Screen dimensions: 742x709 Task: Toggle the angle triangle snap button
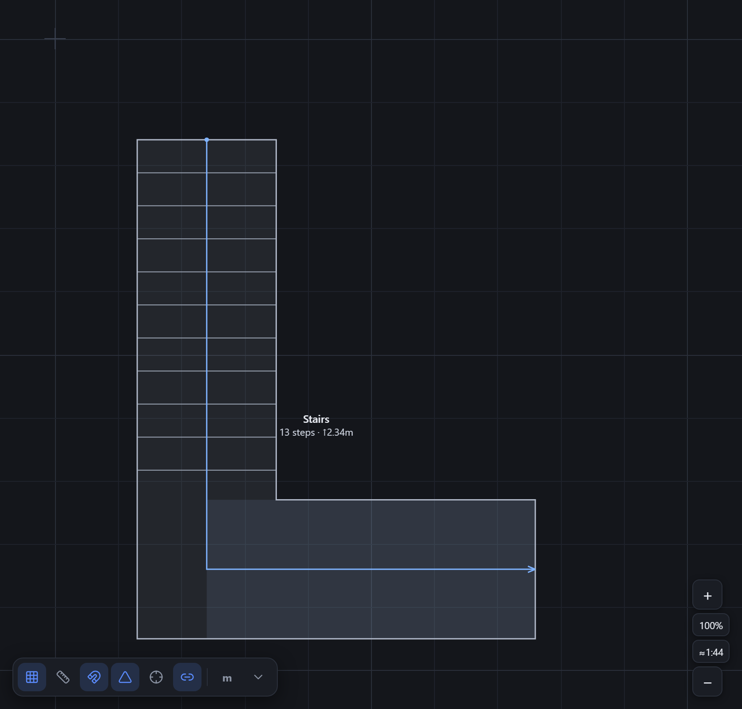point(125,677)
